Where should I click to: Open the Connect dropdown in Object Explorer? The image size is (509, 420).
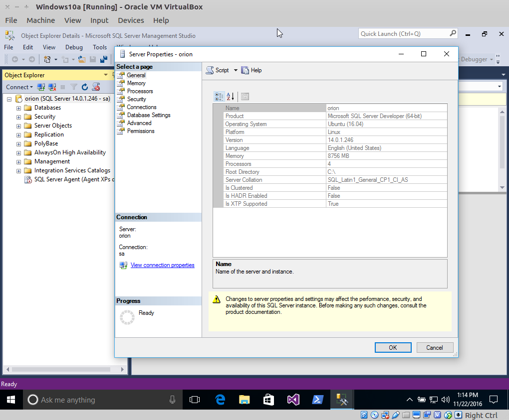pyautogui.click(x=19, y=87)
